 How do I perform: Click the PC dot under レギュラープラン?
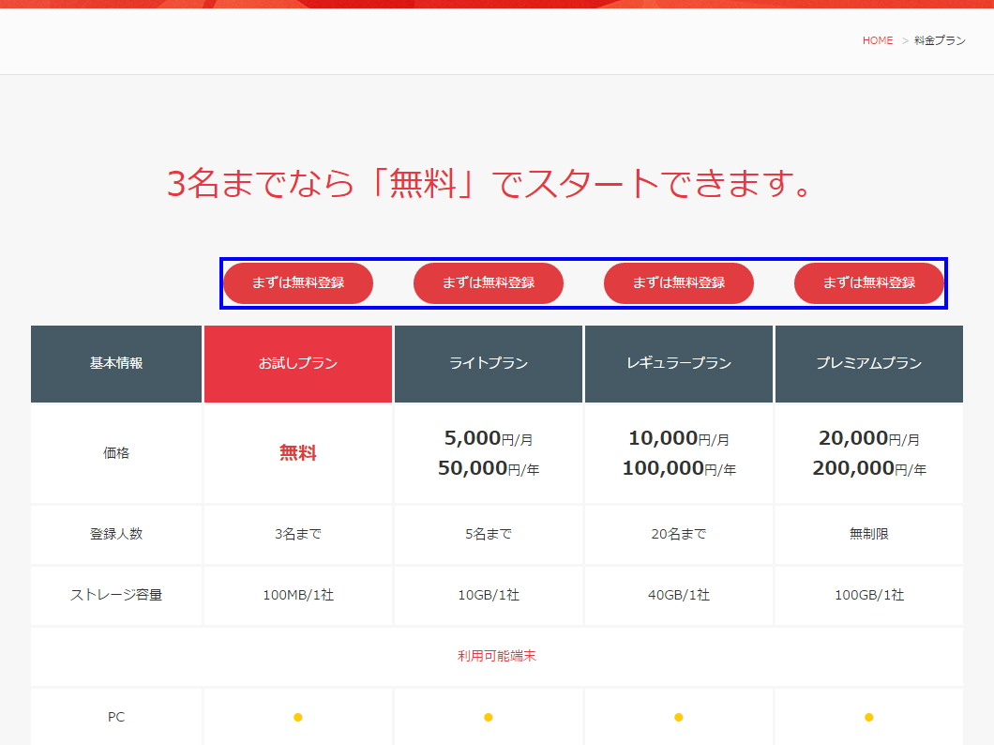coord(678,717)
